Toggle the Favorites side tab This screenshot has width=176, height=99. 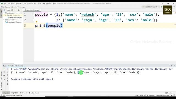click(1, 86)
